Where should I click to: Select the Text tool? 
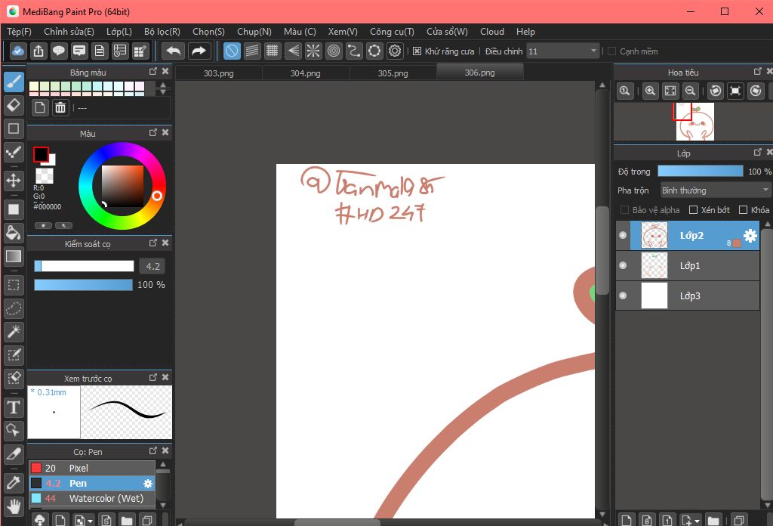click(14, 407)
